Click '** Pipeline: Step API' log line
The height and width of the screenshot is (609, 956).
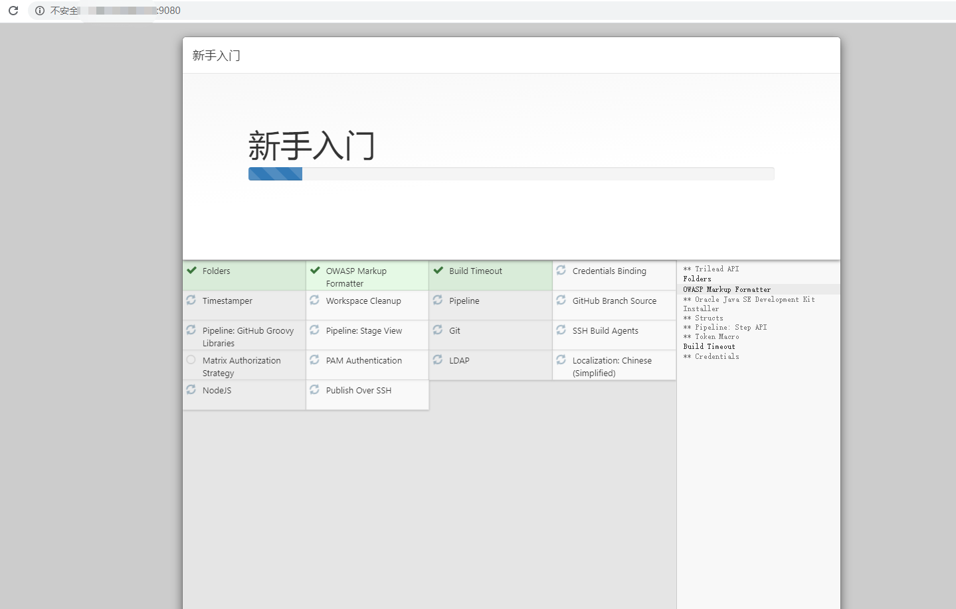[725, 328]
